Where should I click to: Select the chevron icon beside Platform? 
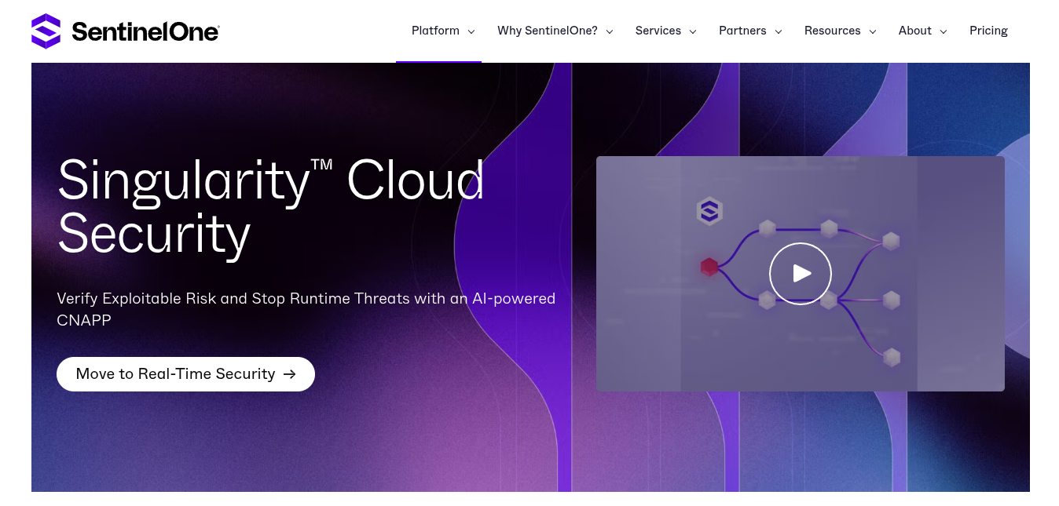click(471, 32)
